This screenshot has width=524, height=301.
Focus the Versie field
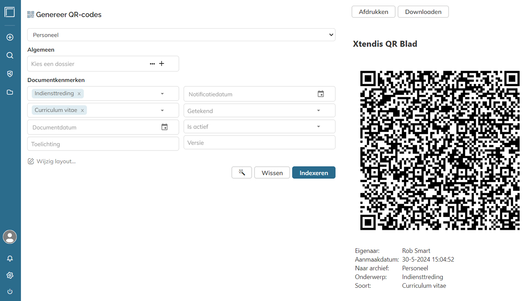(260, 142)
